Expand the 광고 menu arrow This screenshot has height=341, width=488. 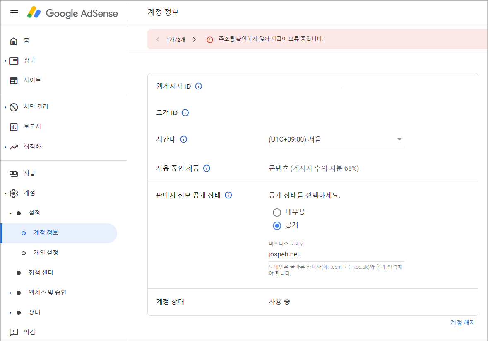[5, 61]
